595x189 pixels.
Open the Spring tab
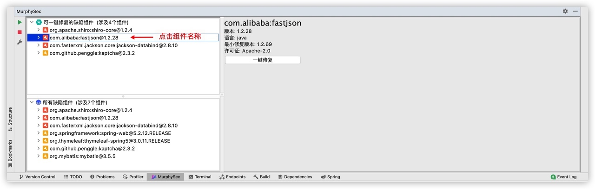click(x=330, y=176)
